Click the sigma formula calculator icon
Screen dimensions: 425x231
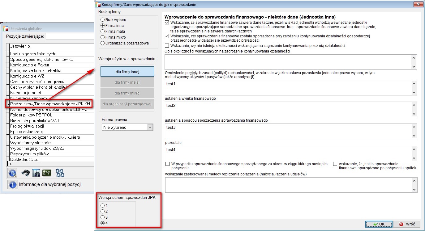point(47,173)
